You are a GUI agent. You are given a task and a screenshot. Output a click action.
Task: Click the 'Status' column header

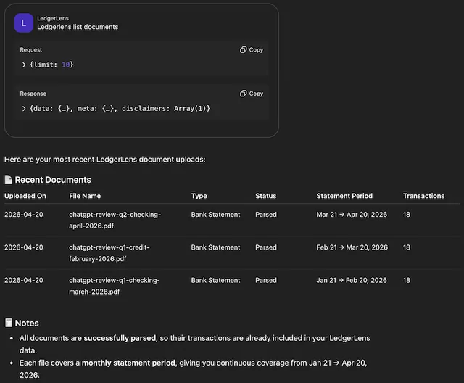tap(266, 196)
